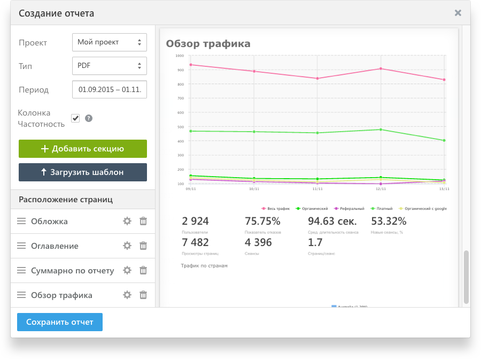The image size is (481, 359).
Task: Select the Суммарно по отчету page row
Action: [83, 270]
